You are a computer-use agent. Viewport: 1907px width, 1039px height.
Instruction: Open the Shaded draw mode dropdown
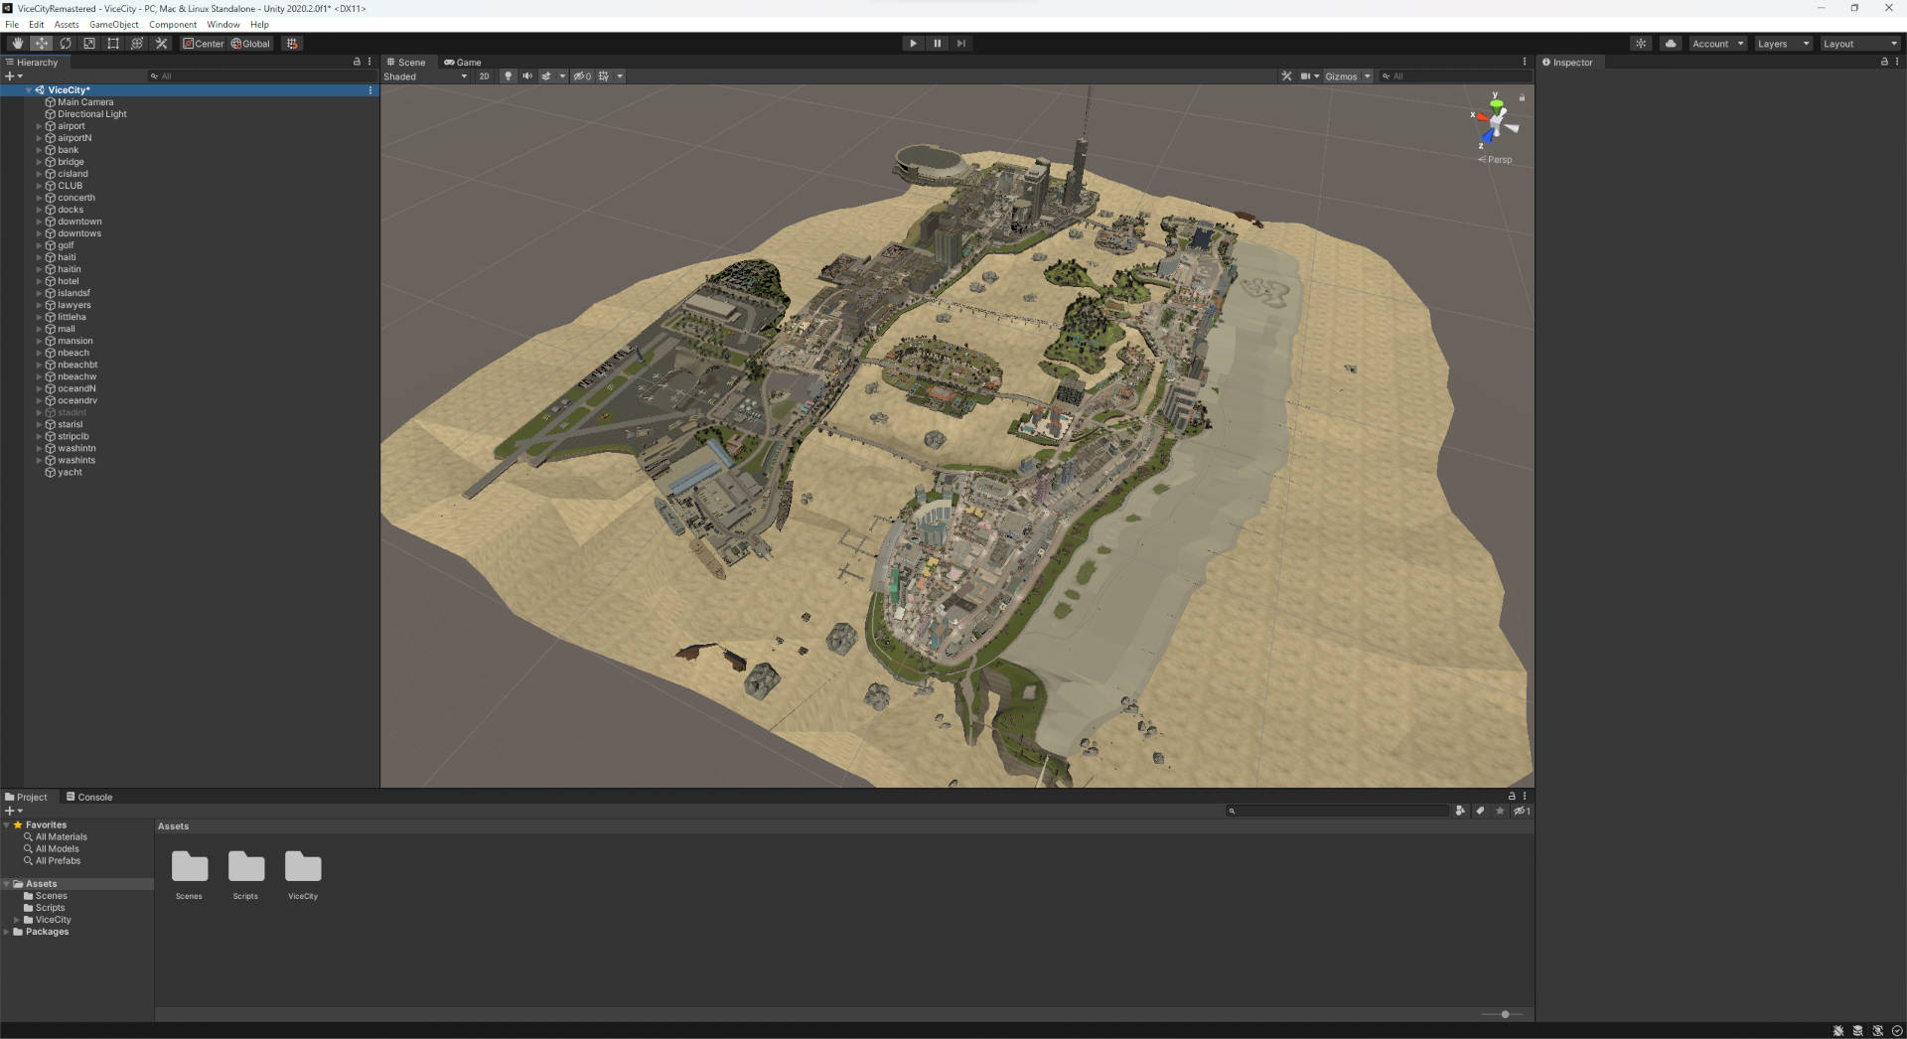425,76
